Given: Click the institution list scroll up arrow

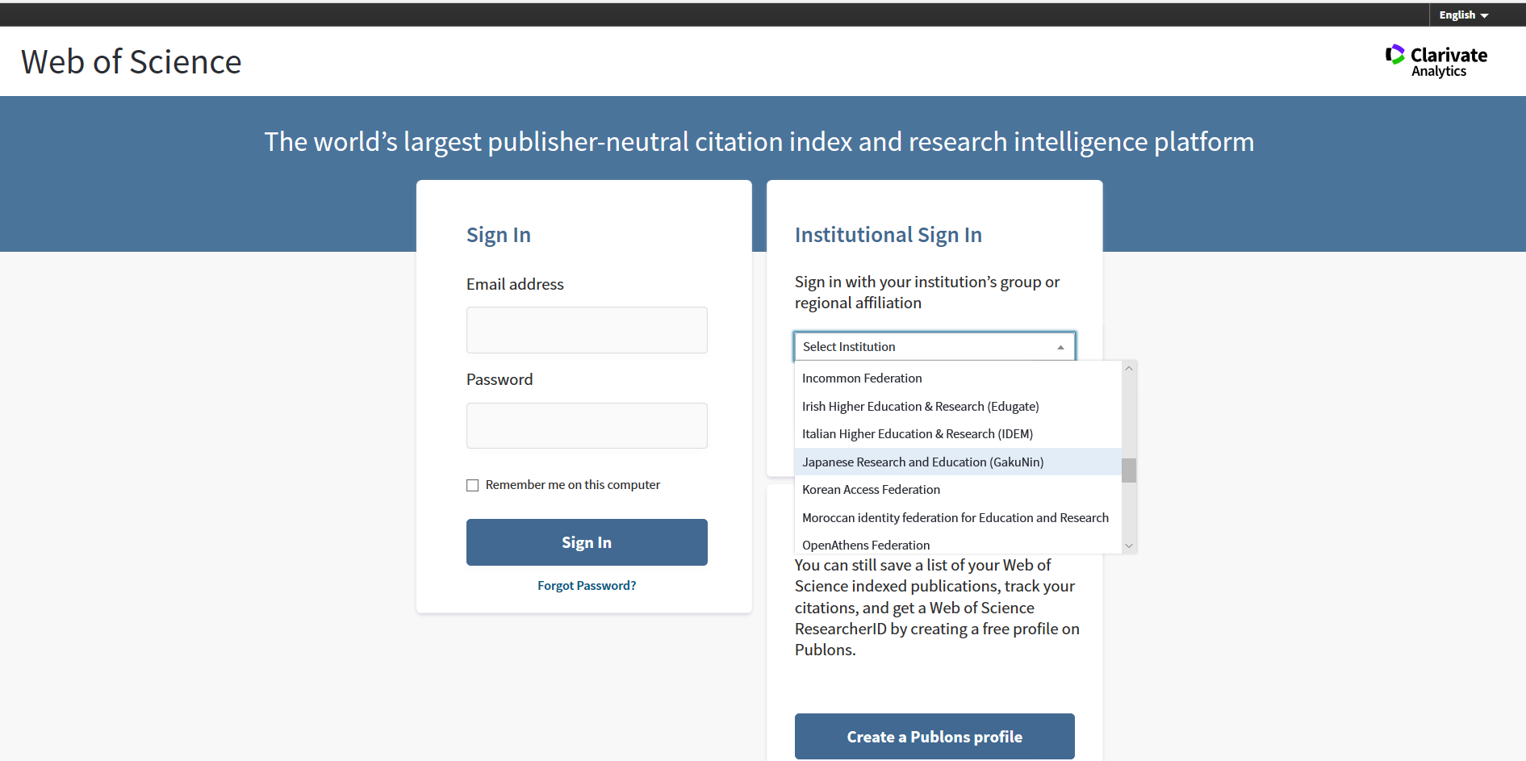Looking at the screenshot, I should (x=1129, y=369).
